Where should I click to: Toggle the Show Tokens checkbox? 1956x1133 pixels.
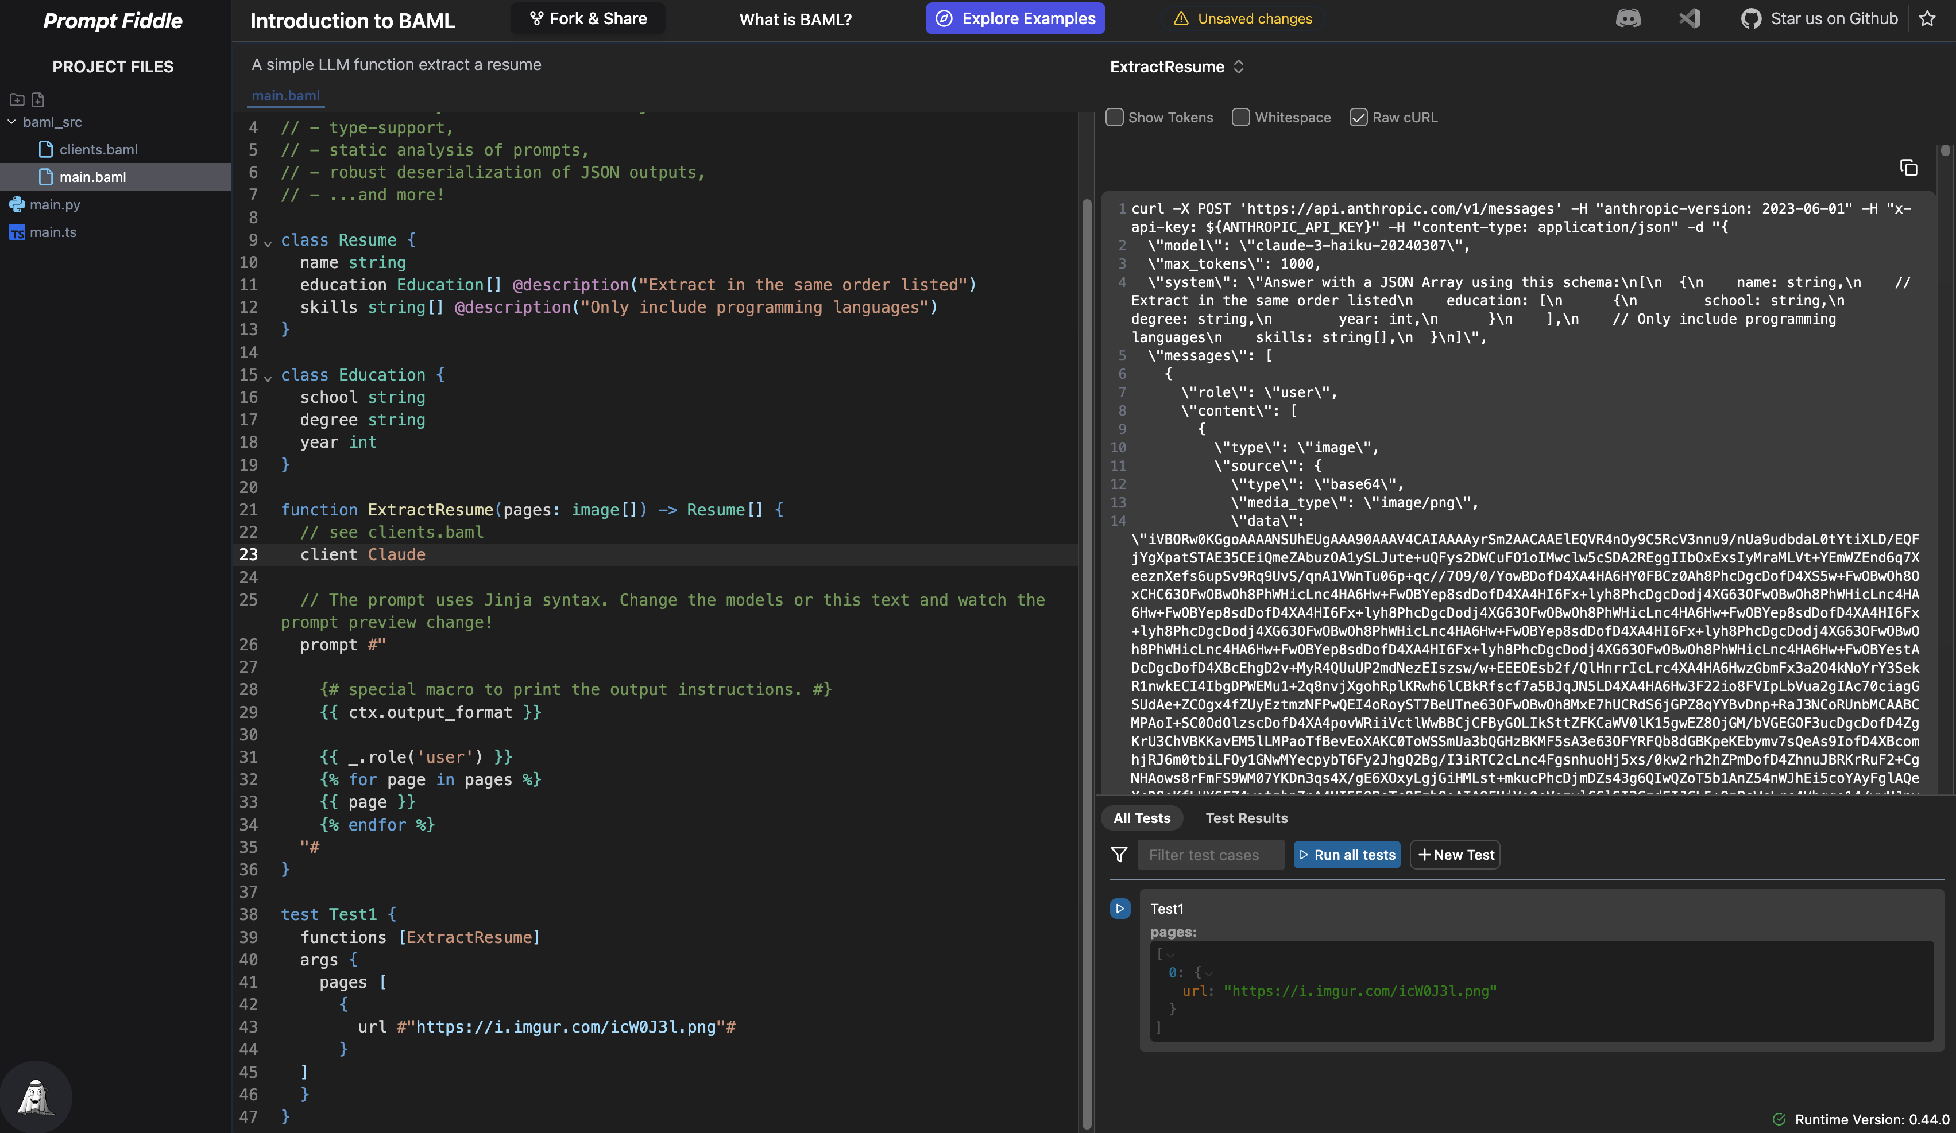pos(1115,117)
